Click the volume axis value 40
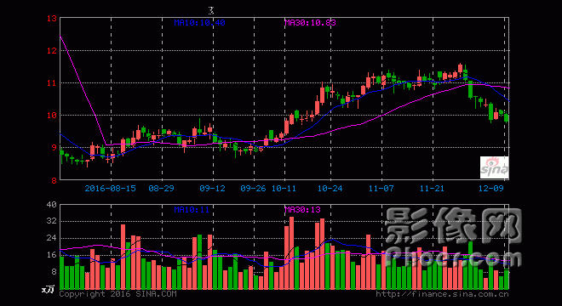The image size is (562, 306). 52,205
